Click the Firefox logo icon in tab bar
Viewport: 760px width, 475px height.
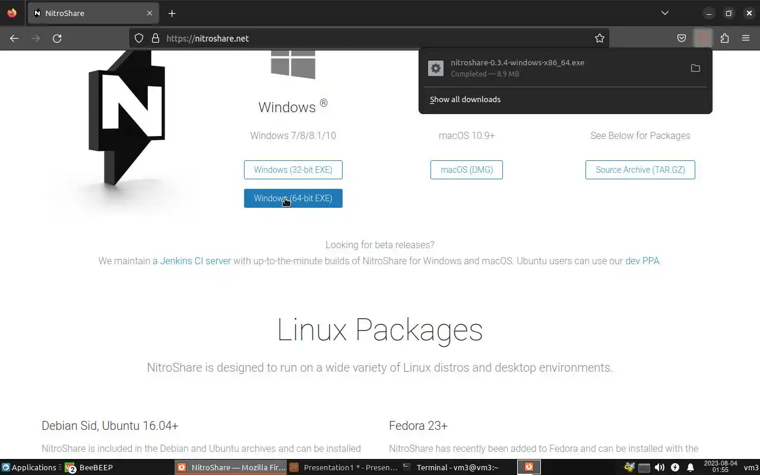(x=12, y=13)
